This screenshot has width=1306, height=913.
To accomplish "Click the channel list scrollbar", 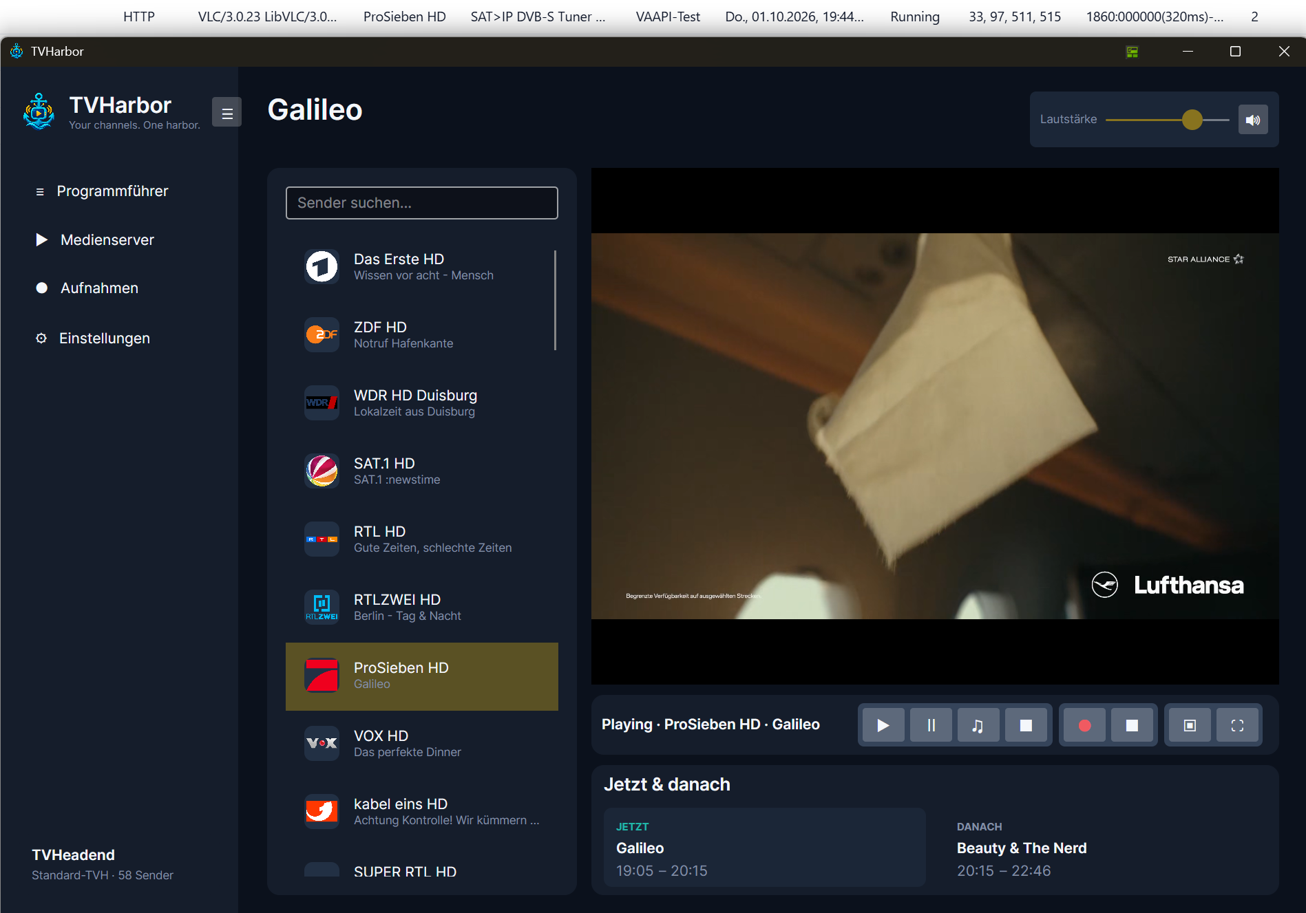I will point(555,300).
